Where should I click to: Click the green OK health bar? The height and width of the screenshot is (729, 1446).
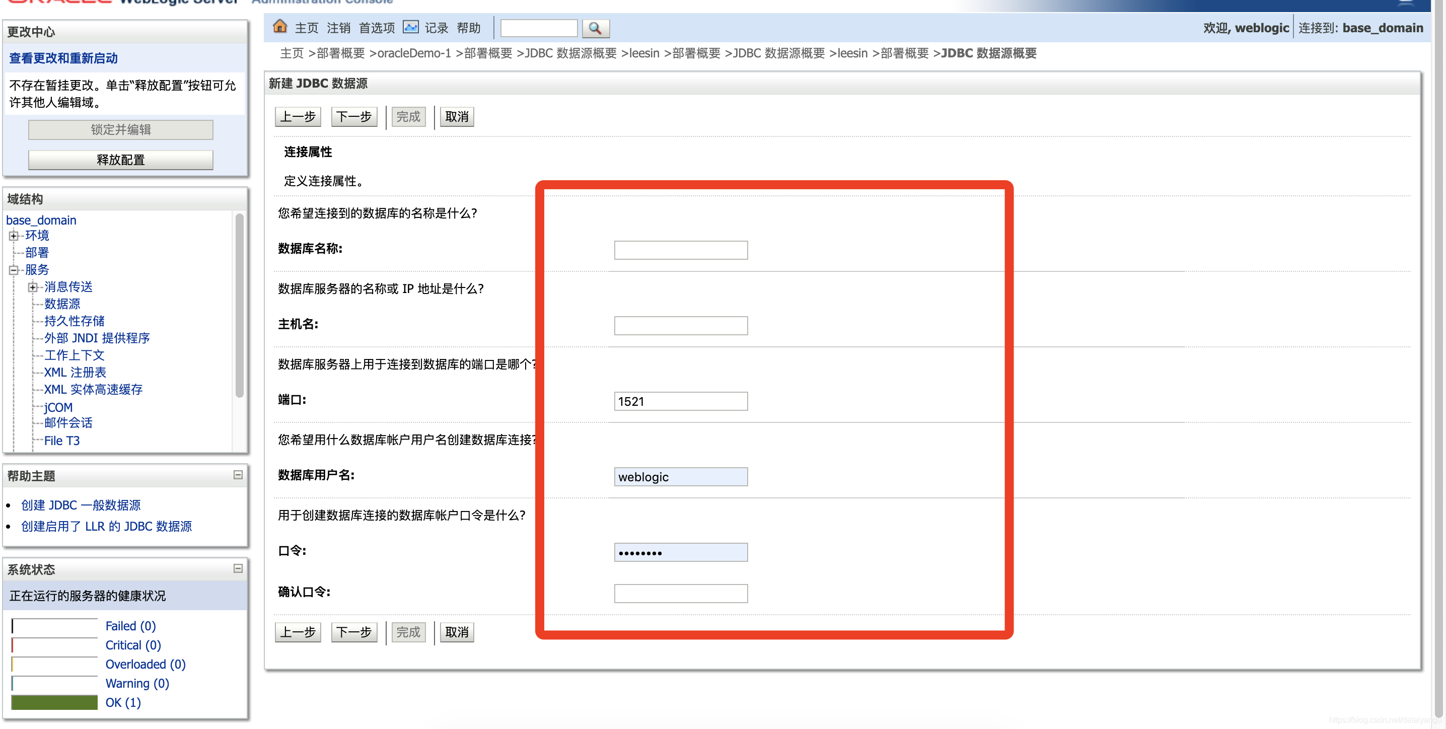(x=54, y=703)
